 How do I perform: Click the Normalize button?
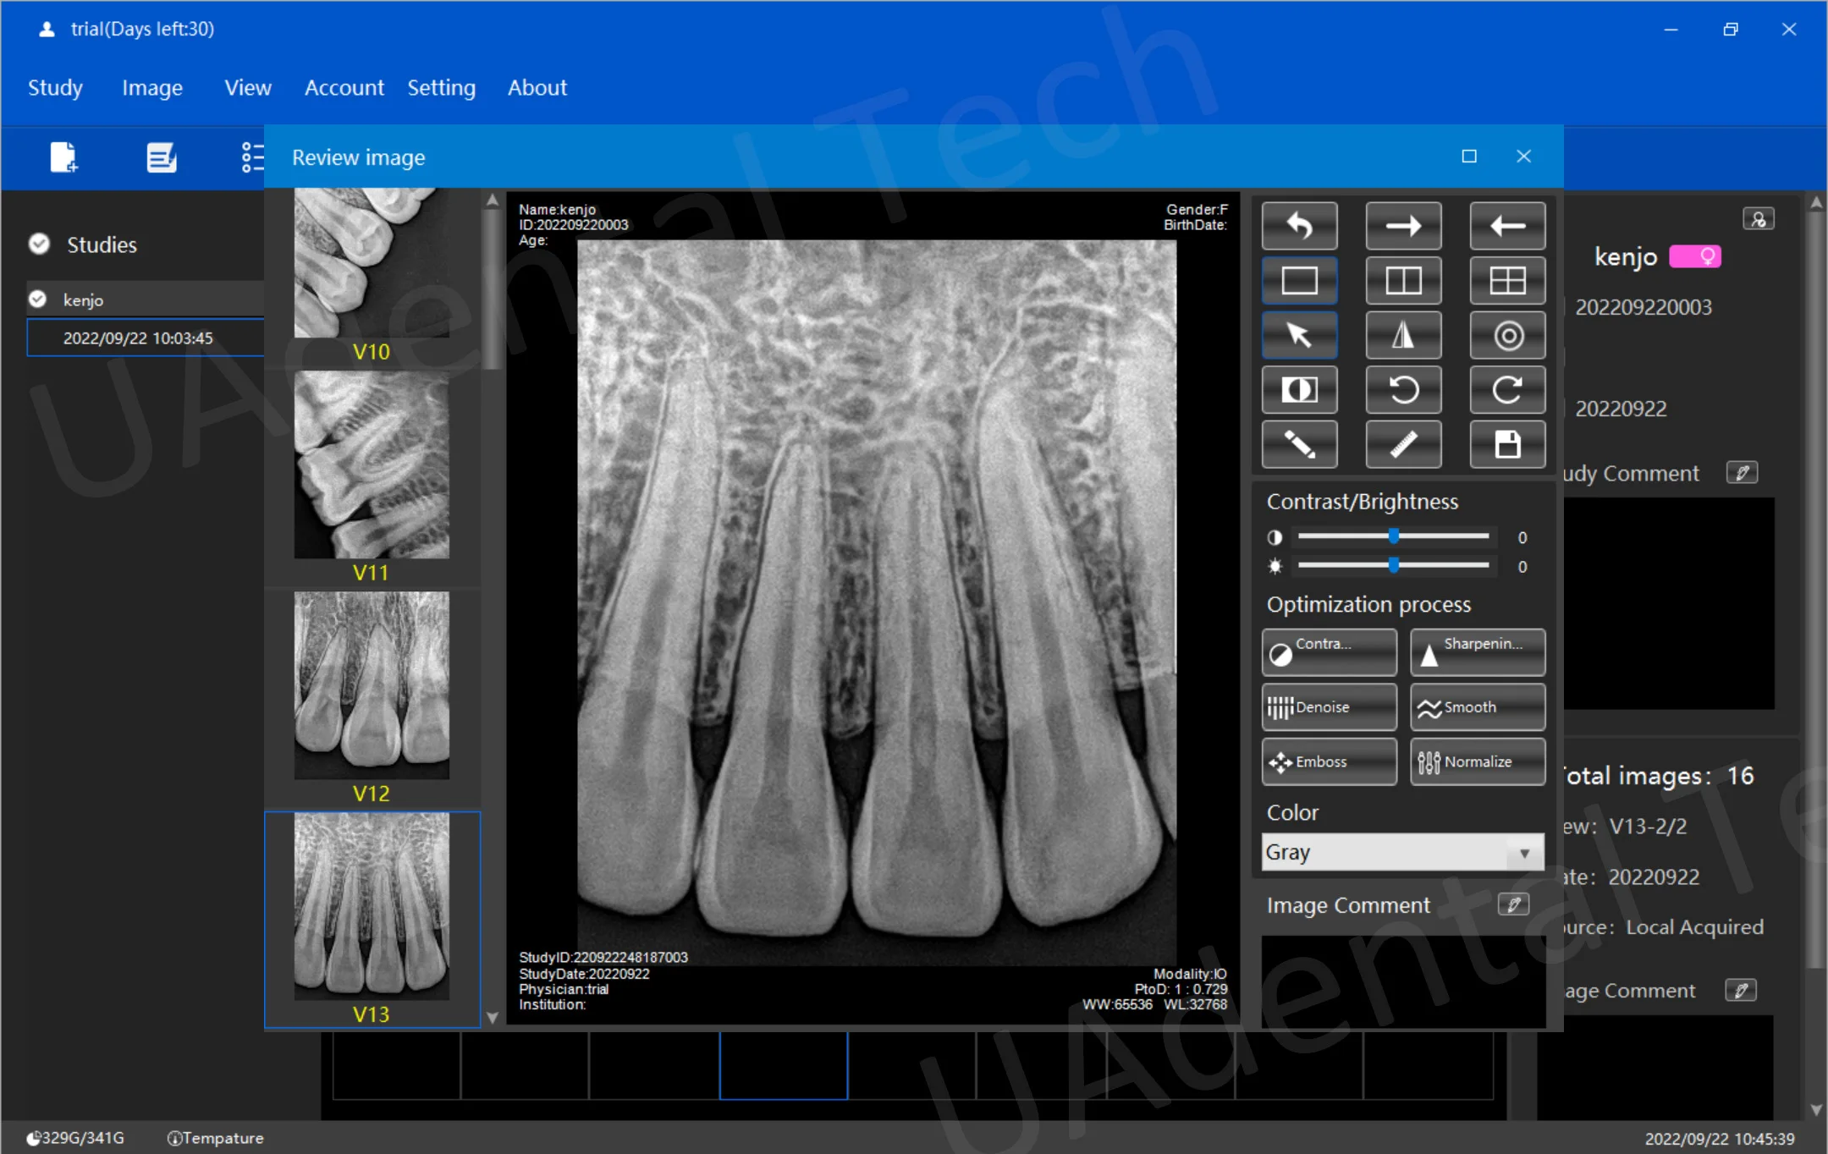(1477, 761)
